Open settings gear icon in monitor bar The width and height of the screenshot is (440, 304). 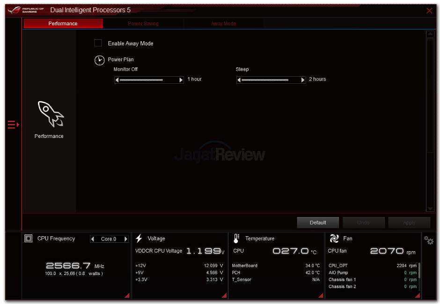pos(428,240)
